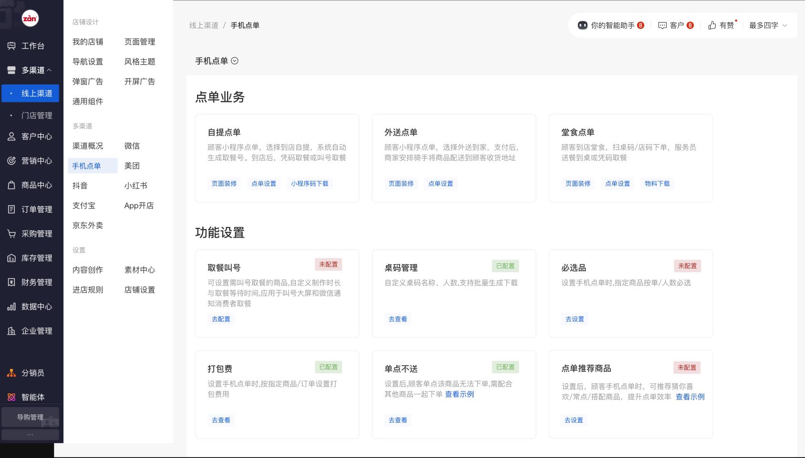Open the 最多四字 account dropdown
This screenshot has height=458, width=805.
[768, 25]
